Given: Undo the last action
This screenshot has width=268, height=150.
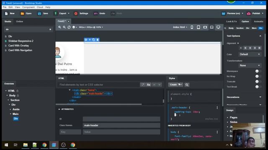Looking at the screenshot, I should pos(100,13).
